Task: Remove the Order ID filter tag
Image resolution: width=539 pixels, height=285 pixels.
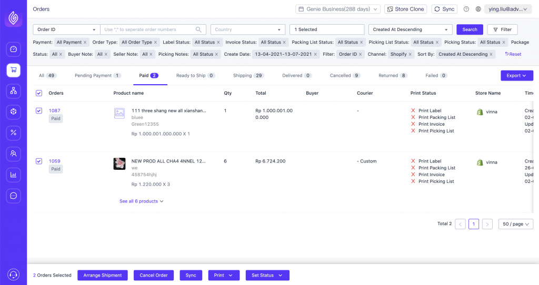Action: pyautogui.click(x=360, y=54)
